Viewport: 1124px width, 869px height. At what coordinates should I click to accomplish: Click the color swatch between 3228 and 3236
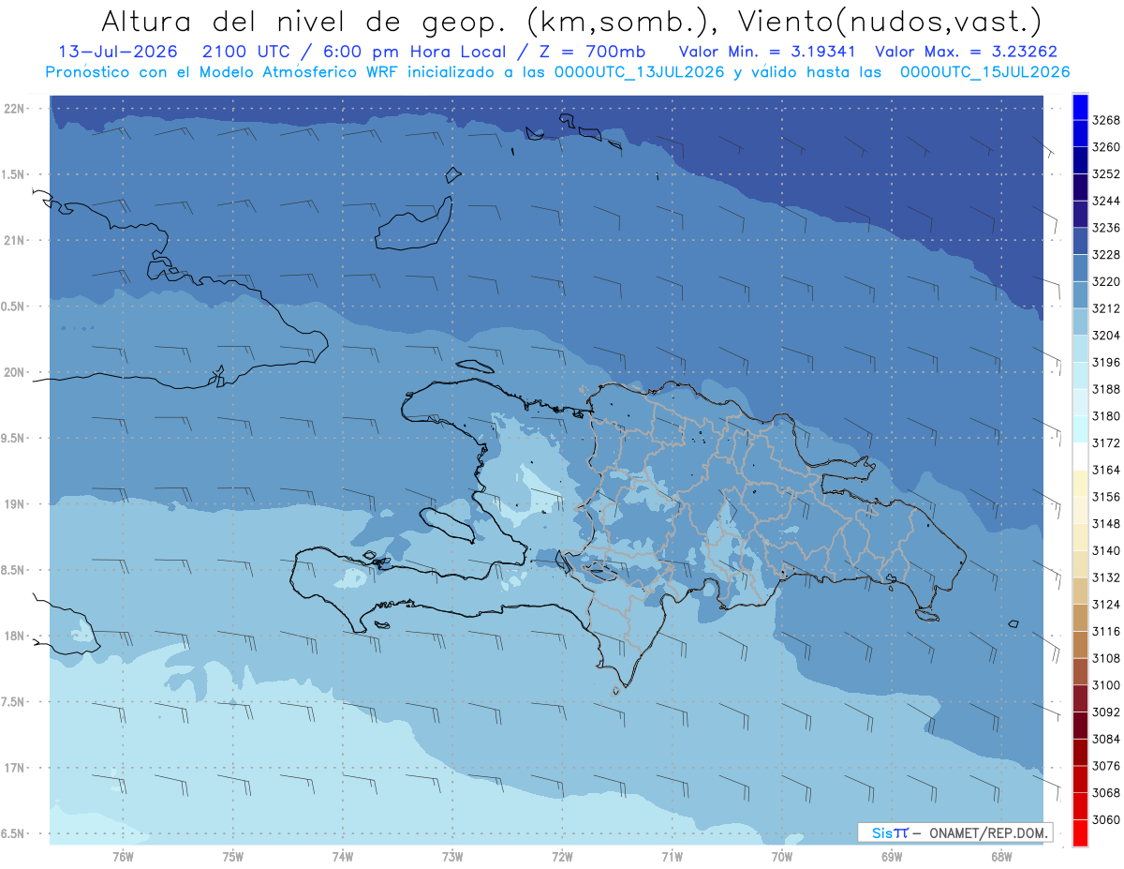[x=1080, y=241]
